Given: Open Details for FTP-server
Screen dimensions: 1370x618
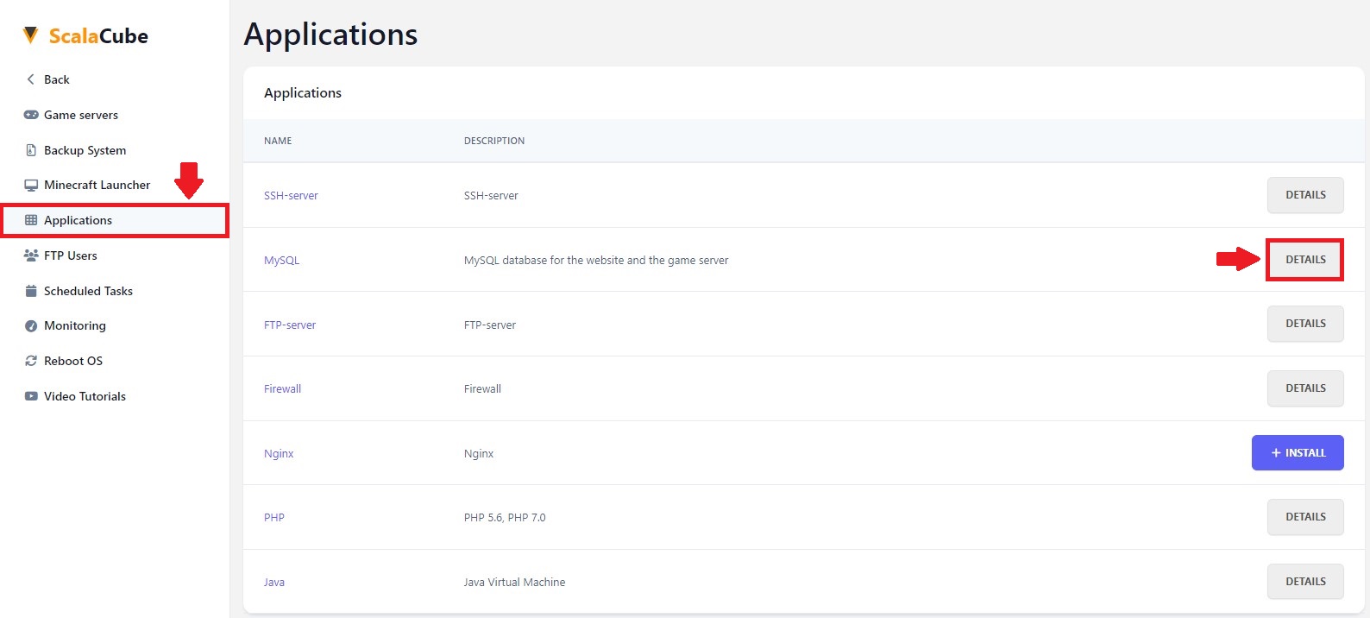Looking at the screenshot, I should [1305, 324].
